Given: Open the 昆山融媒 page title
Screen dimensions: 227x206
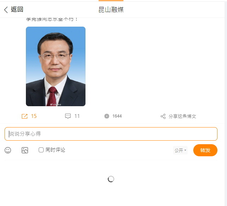Looking at the screenshot, I should (111, 10).
